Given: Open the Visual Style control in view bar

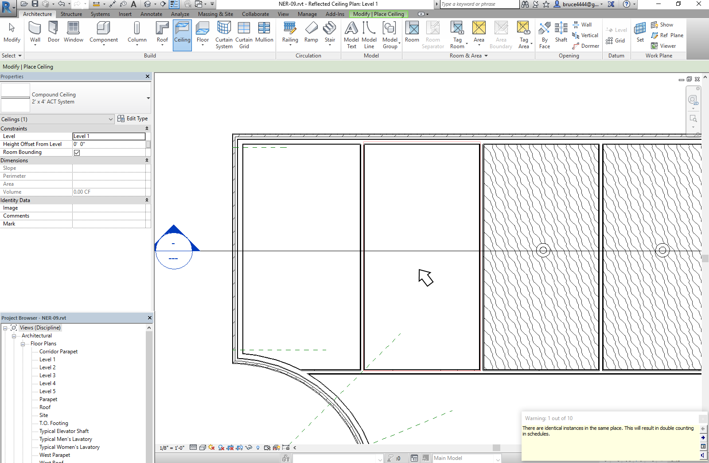Looking at the screenshot, I should click(x=203, y=448).
